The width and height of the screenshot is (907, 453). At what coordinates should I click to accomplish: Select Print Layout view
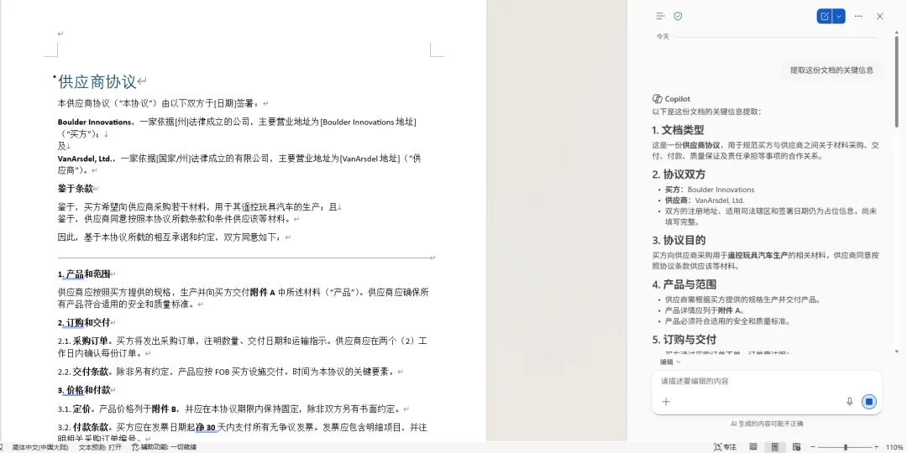click(774, 447)
